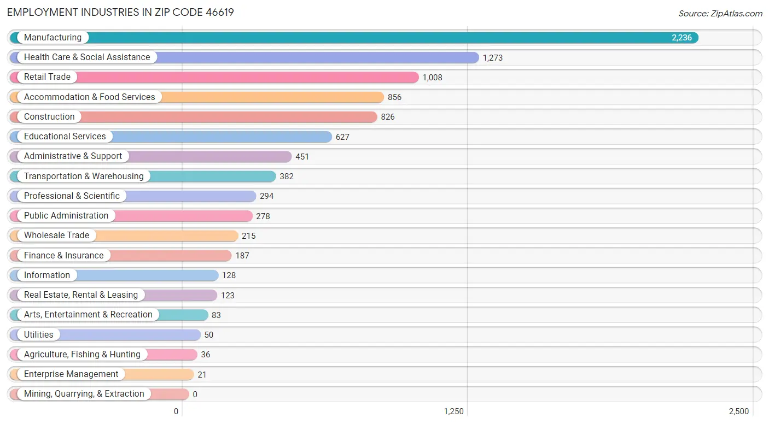Click the 2,236 value on Manufacturing bar
769x424 pixels.
point(681,38)
